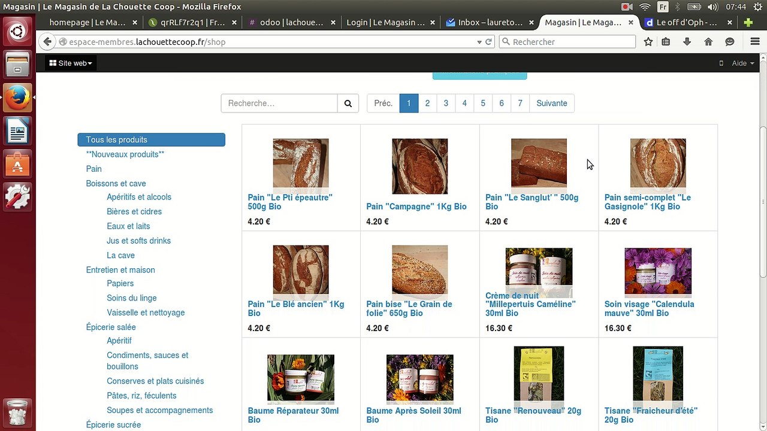Screen dimensions: 767x431
Task: Open the Firefox chat bubble icon
Action: point(729,42)
